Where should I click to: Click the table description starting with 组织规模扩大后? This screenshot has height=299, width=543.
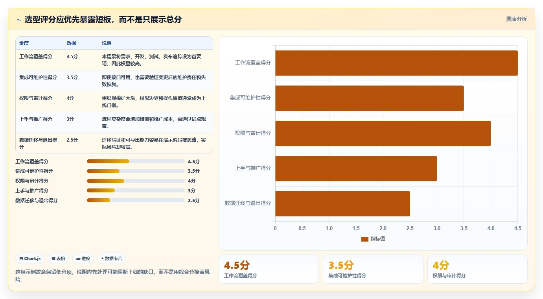point(154,102)
